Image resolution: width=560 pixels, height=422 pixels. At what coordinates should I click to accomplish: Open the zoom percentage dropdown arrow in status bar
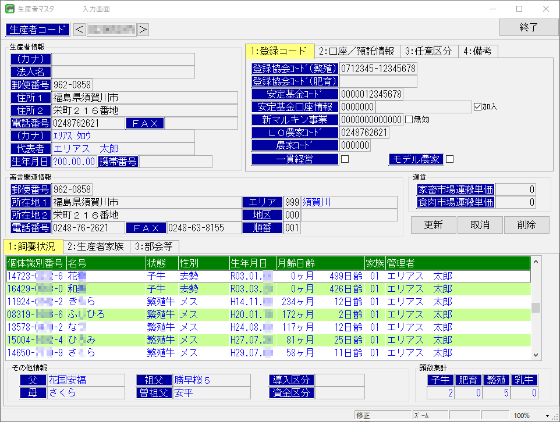tap(547, 416)
